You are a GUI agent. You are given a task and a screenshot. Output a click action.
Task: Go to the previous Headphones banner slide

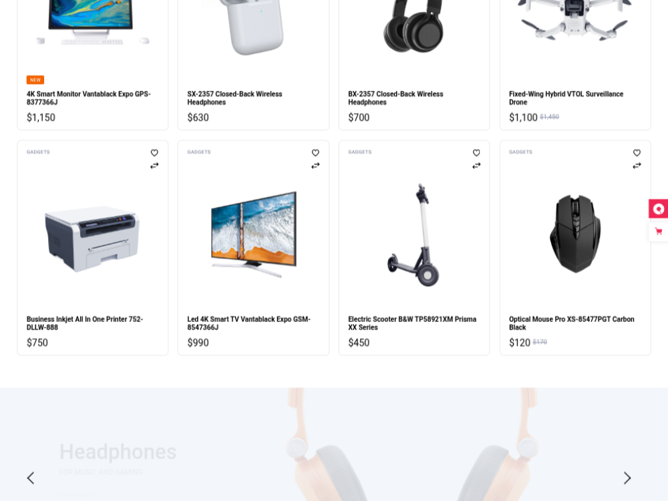point(31,478)
